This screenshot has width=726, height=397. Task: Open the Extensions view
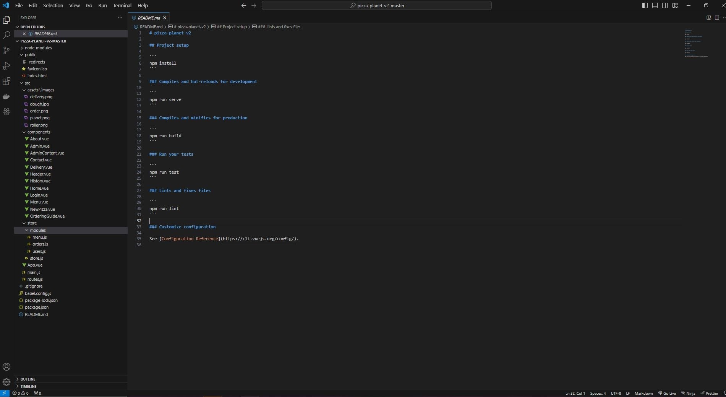[6, 81]
